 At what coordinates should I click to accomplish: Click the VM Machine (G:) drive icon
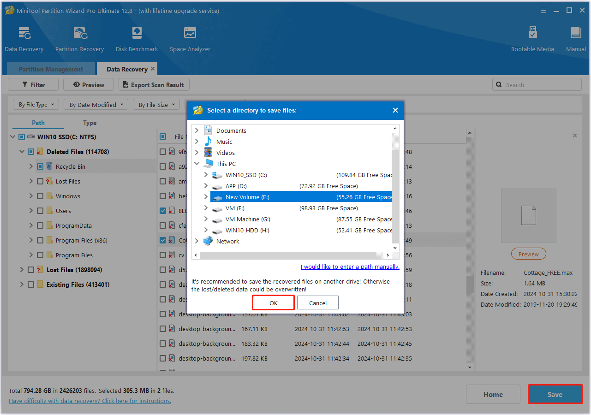[217, 219]
